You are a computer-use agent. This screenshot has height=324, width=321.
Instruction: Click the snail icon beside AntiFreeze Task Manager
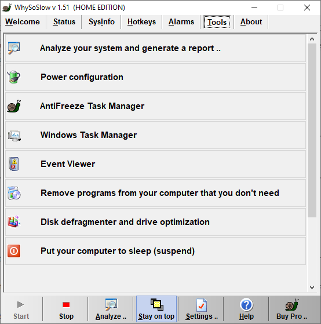click(14, 106)
